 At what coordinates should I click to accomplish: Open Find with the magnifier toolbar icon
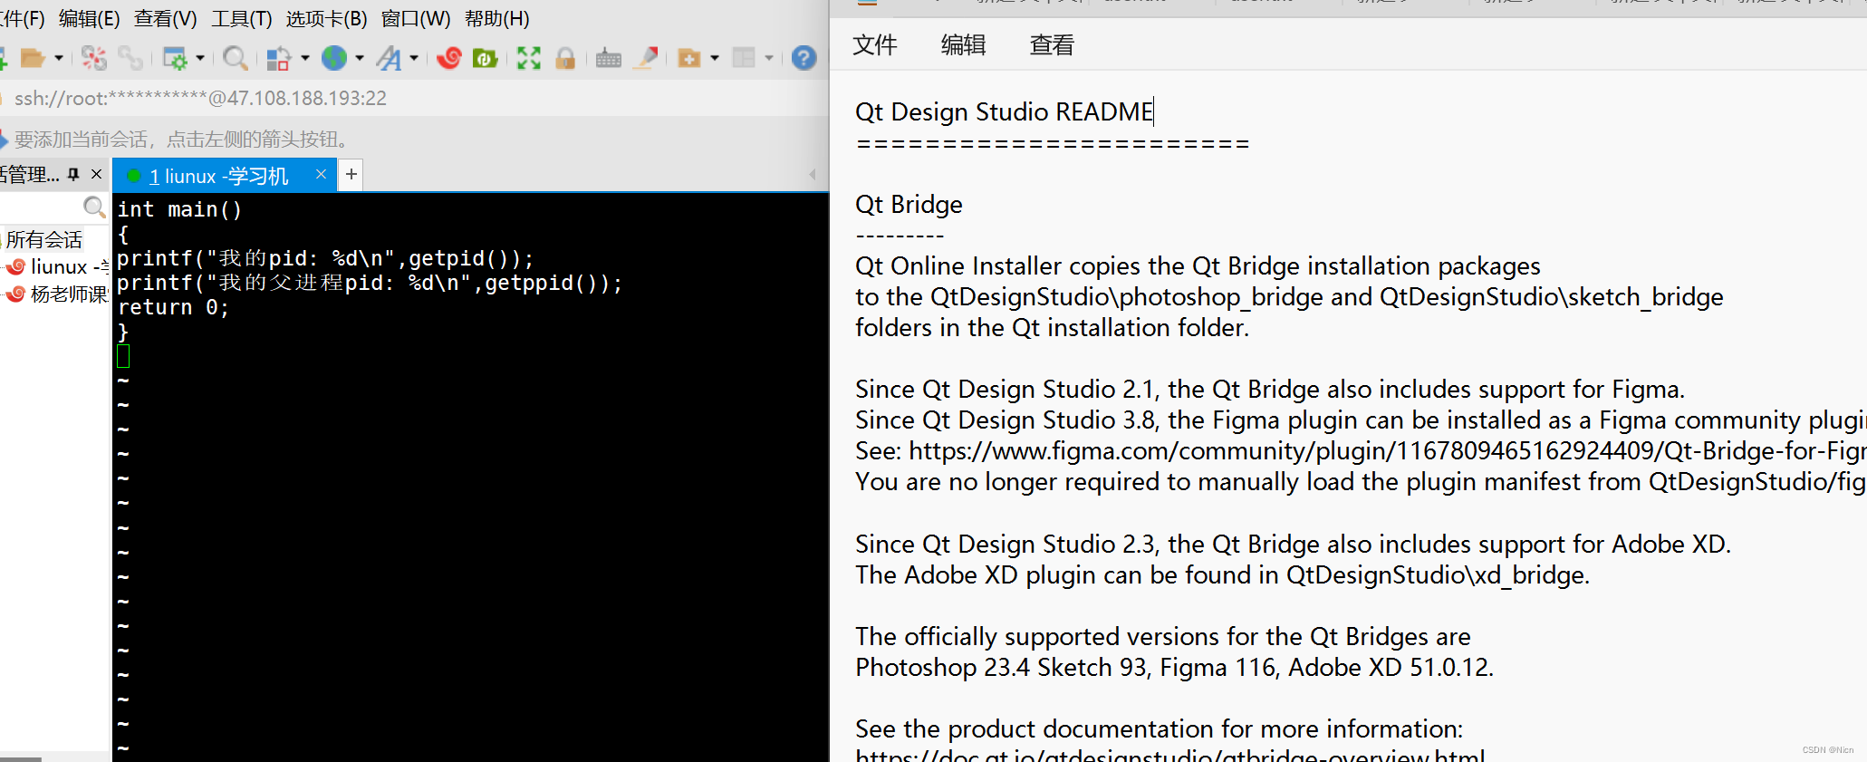pyautogui.click(x=235, y=58)
